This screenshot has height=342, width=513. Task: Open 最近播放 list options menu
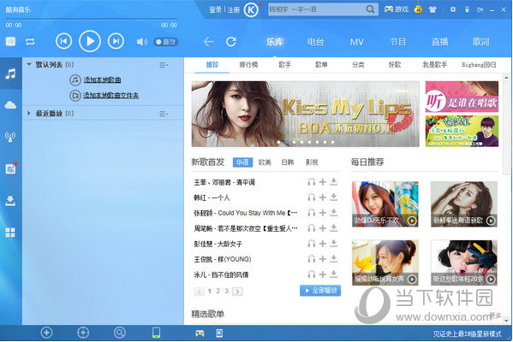coord(164,114)
